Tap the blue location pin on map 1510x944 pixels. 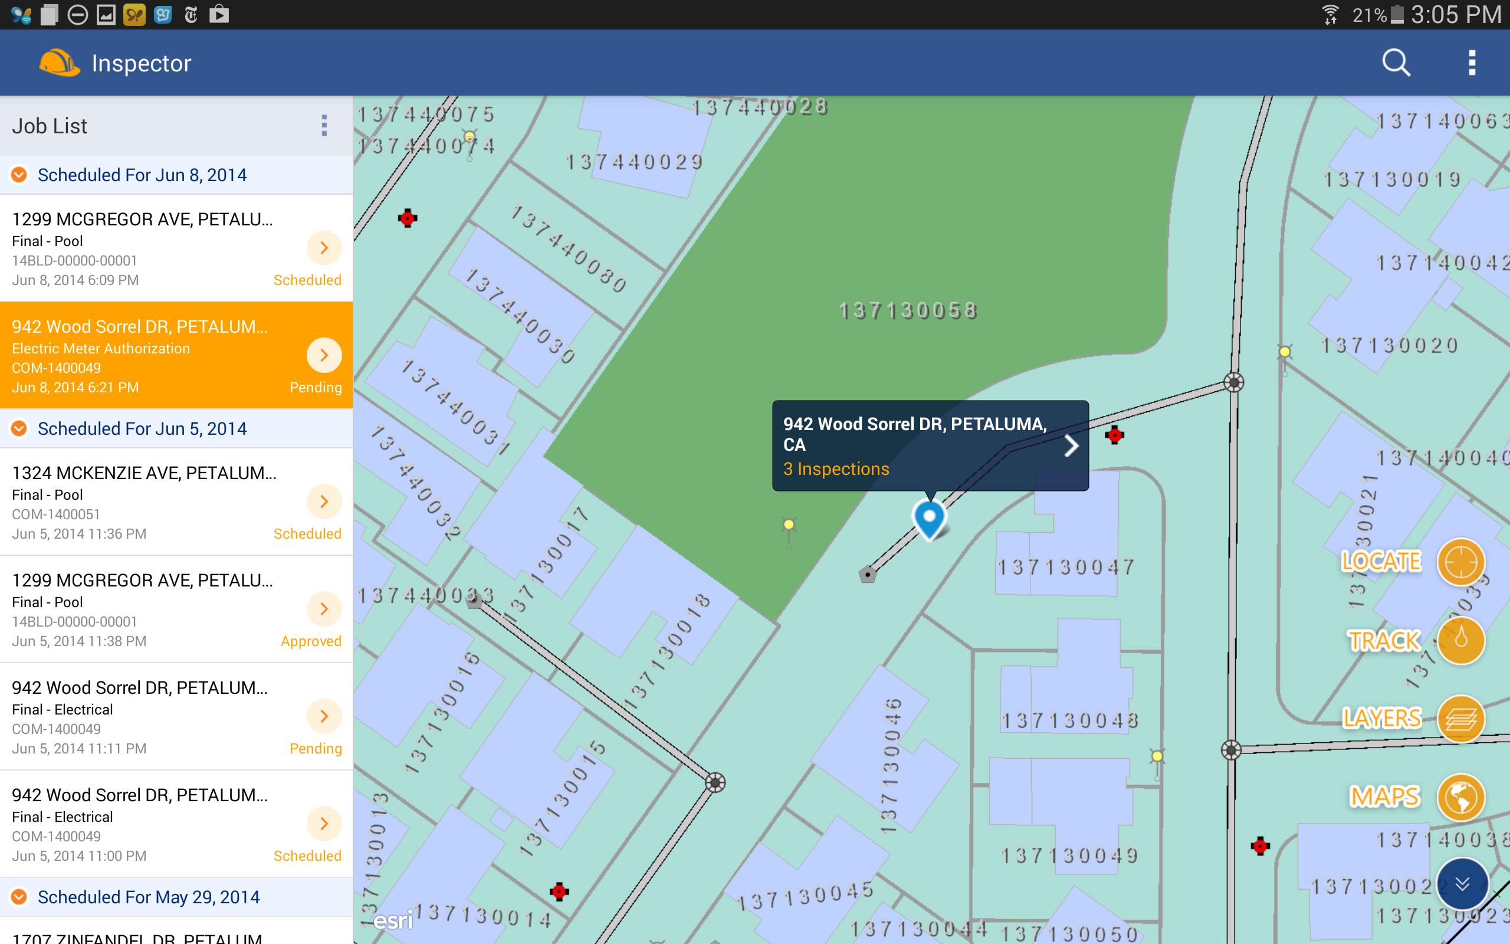pyautogui.click(x=929, y=519)
